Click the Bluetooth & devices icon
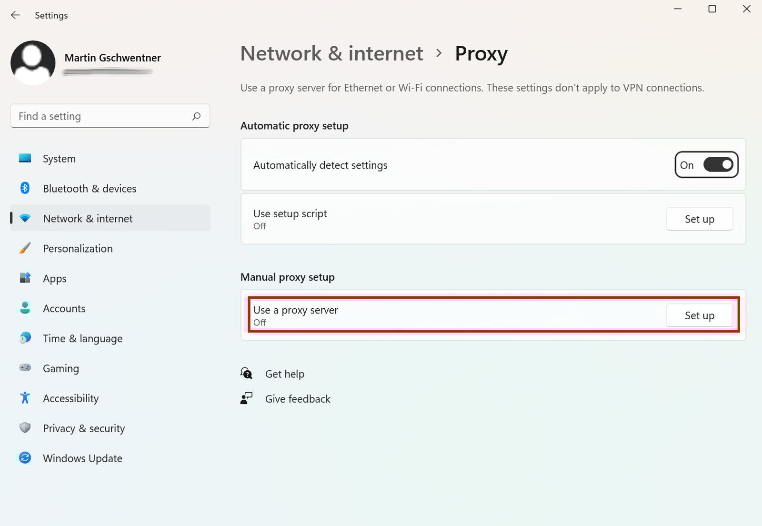Viewport: 762px width, 526px height. pyautogui.click(x=25, y=188)
